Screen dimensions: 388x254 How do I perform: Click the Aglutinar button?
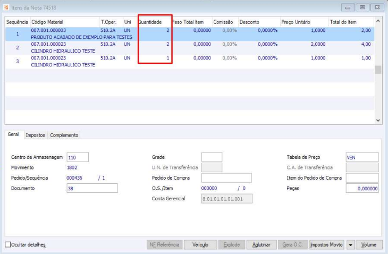pyautogui.click(x=262, y=245)
